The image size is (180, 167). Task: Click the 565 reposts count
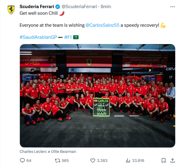(x=65, y=161)
